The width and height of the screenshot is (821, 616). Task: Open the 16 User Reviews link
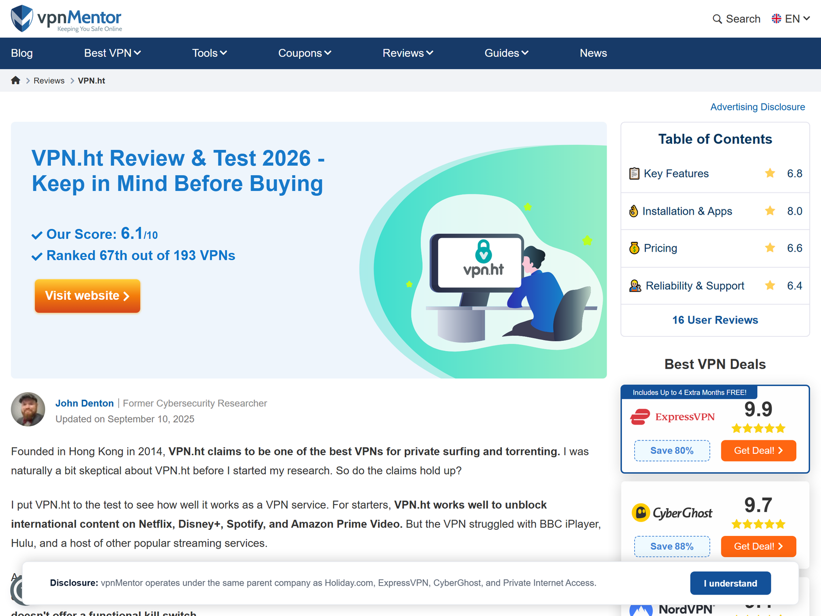coord(715,320)
